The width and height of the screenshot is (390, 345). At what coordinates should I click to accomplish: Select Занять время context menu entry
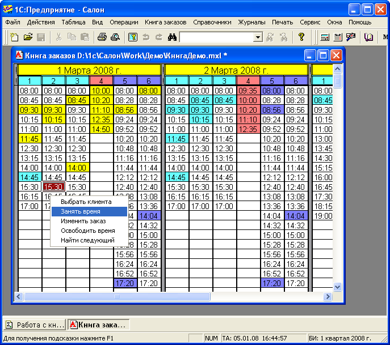[x=89, y=211]
